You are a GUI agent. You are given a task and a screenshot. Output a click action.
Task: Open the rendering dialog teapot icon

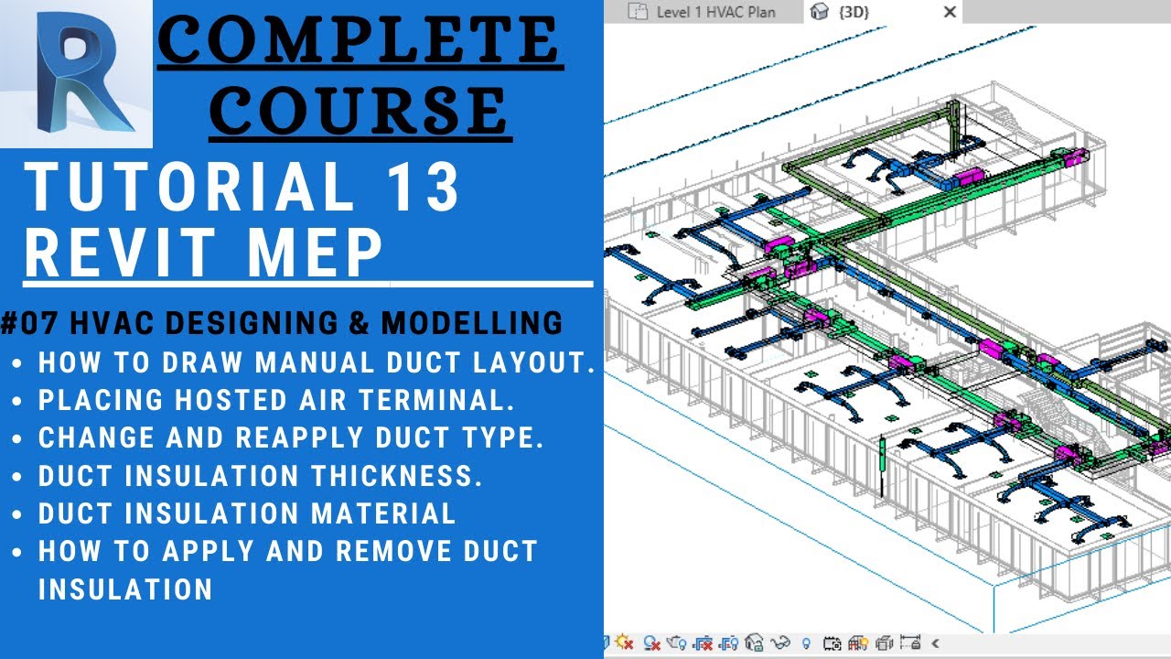[x=677, y=643]
